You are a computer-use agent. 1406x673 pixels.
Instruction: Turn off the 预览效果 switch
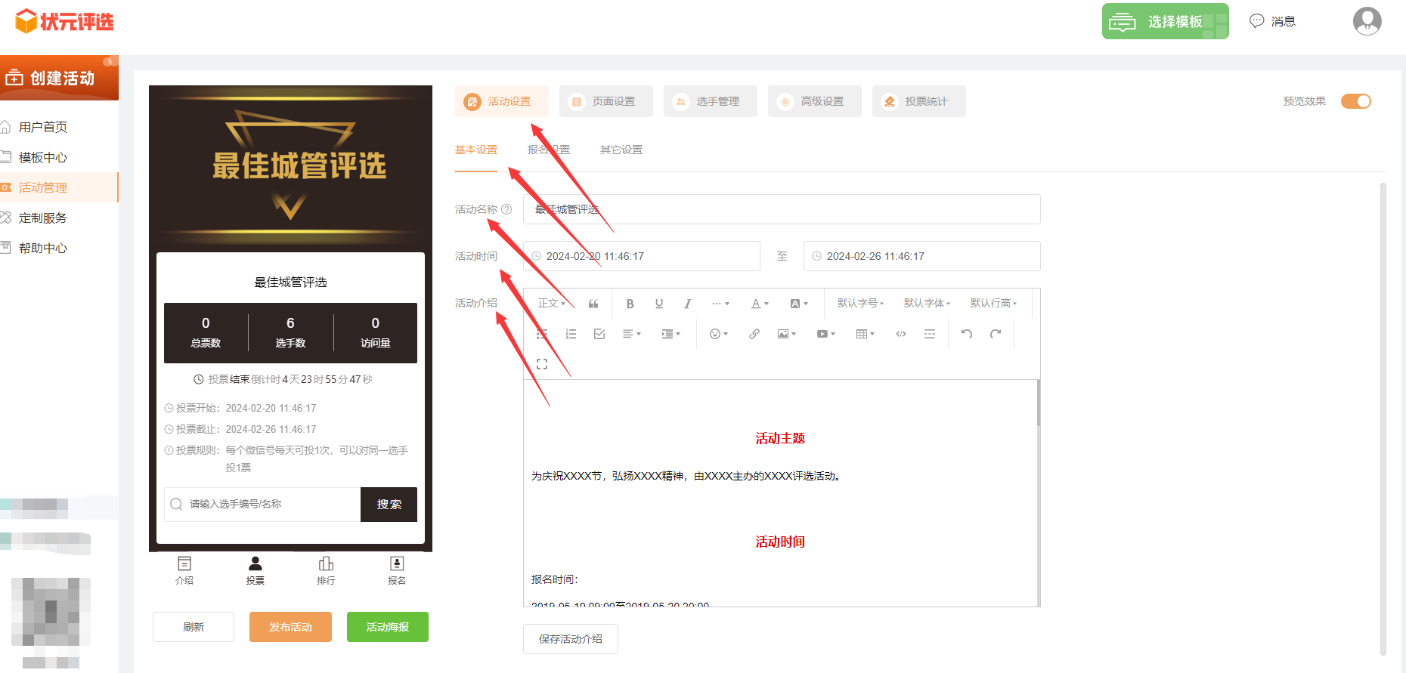pyautogui.click(x=1355, y=101)
